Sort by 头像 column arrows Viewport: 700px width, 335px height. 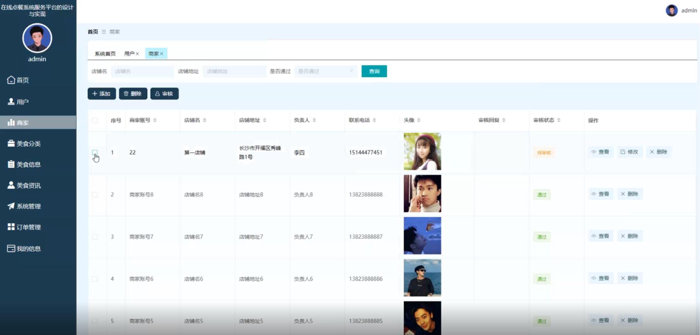[419, 120]
